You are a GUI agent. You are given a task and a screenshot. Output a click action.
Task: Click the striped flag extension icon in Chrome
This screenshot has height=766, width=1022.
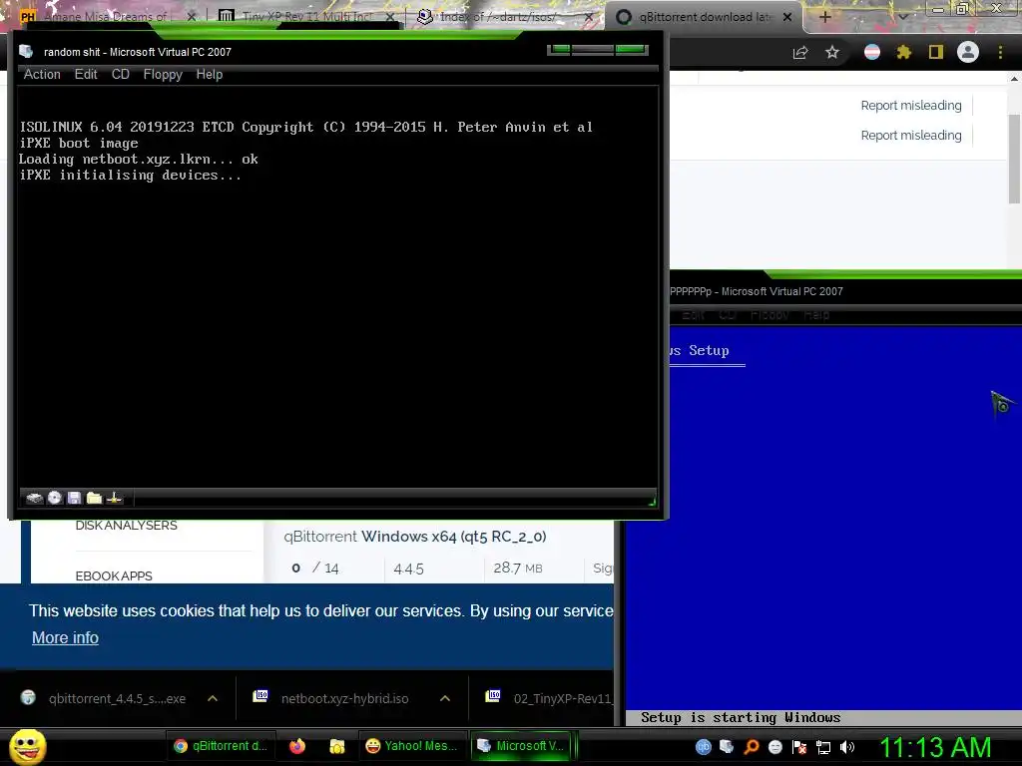click(x=872, y=52)
